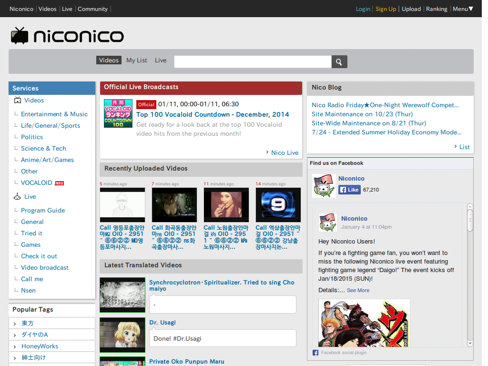Image resolution: width=488 pixels, height=366 pixels.
Task: Click the Facebook feed scrollbar thumb
Action: 470,220
